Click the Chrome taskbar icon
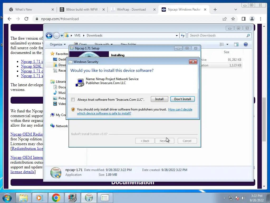 (x=56, y=198)
